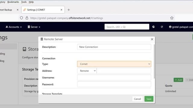Open the gretel-patapat account menu

click(181, 27)
